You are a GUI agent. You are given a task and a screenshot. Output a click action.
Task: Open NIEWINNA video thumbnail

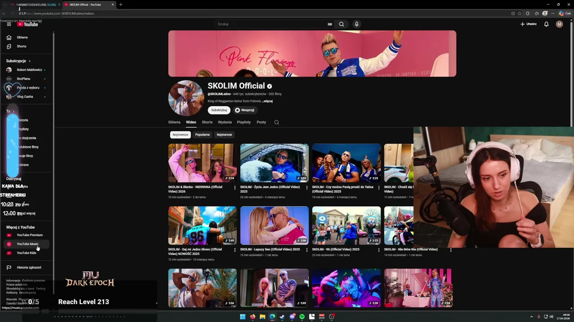202,163
